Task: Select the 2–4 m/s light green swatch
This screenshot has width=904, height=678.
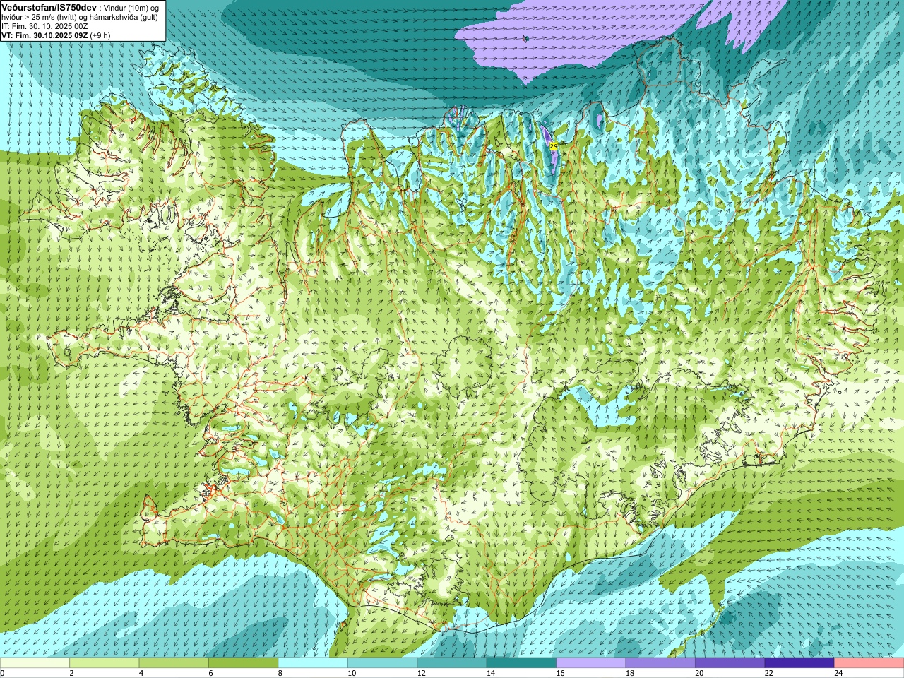Action: 104,664
